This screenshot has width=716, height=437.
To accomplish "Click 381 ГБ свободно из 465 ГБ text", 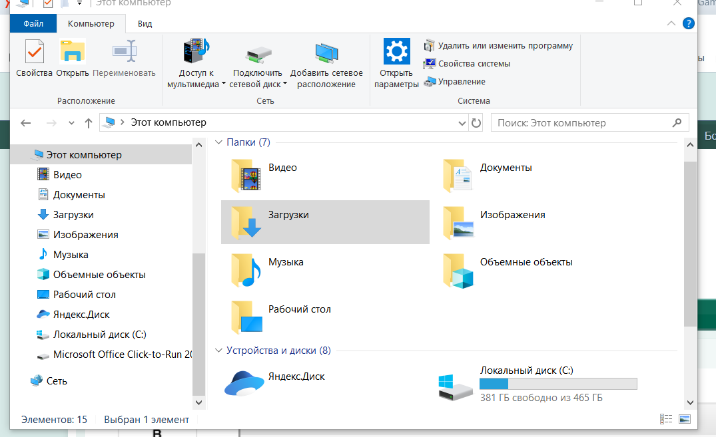I will [541, 398].
